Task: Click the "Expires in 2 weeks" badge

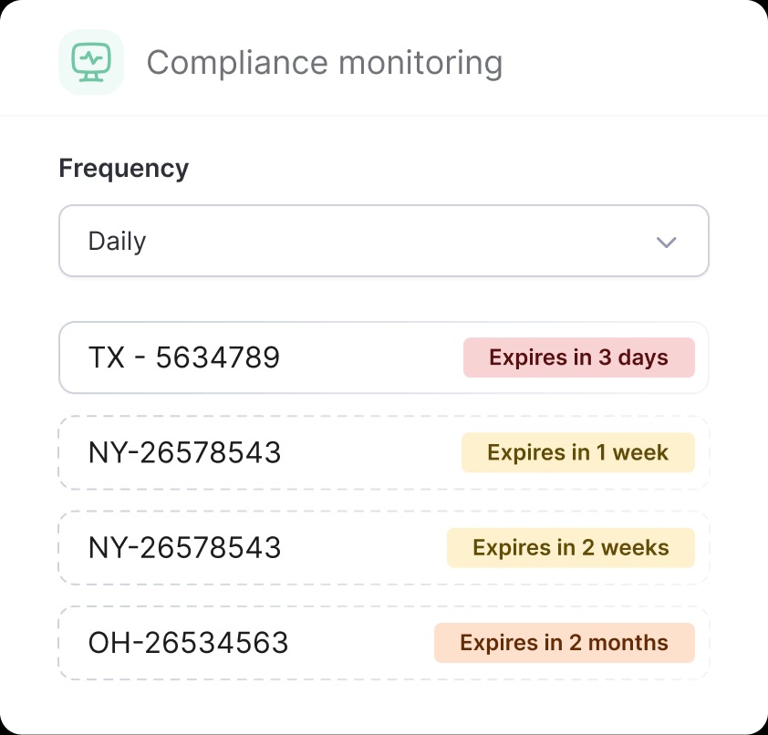Action: (x=570, y=548)
